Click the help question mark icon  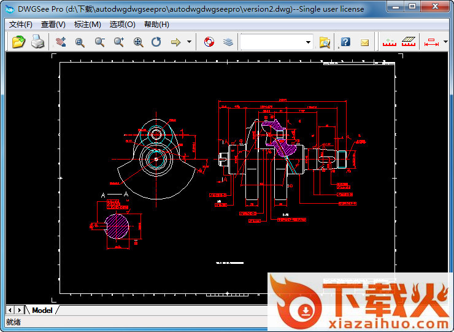pos(345,42)
